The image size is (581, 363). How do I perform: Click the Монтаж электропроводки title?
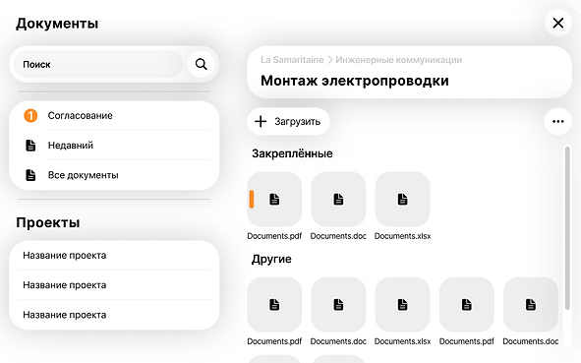coord(355,81)
